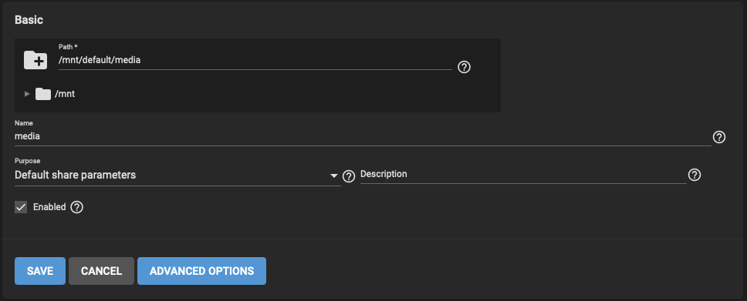This screenshot has width=747, height=301.
Task: Uncheck the Enabled checkbox
Action: (21, 207)
